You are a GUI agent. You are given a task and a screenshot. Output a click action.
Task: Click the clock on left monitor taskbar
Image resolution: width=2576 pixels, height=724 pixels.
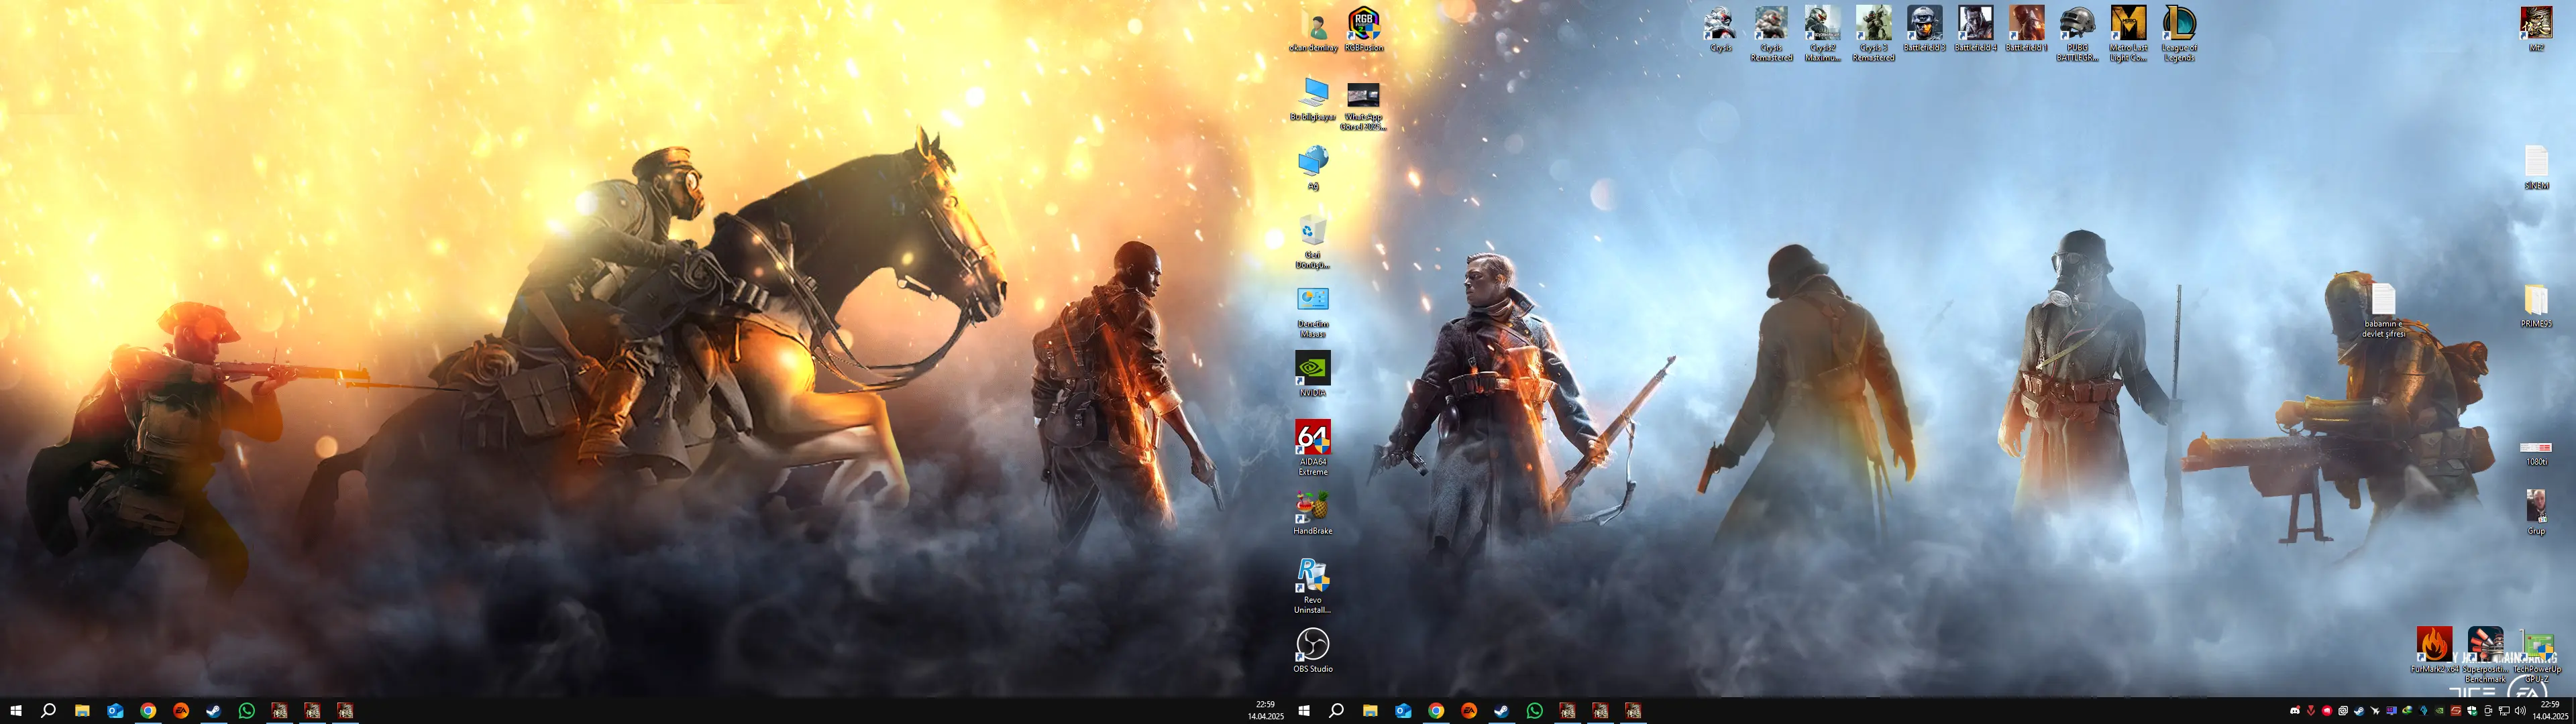(1265, 711)
